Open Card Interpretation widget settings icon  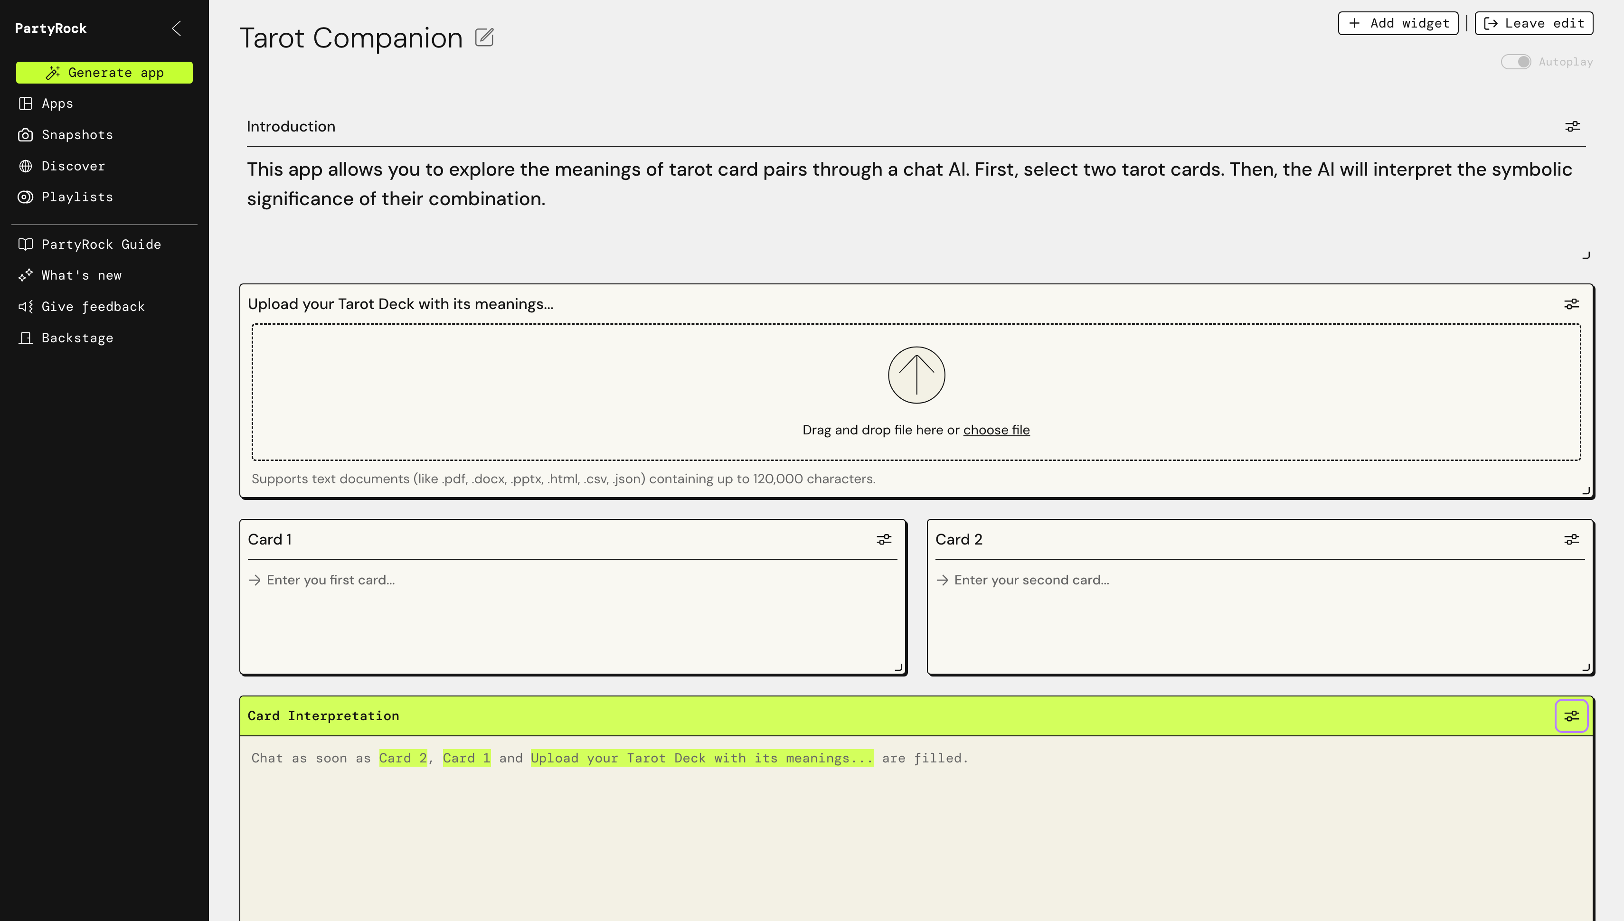1571,716
